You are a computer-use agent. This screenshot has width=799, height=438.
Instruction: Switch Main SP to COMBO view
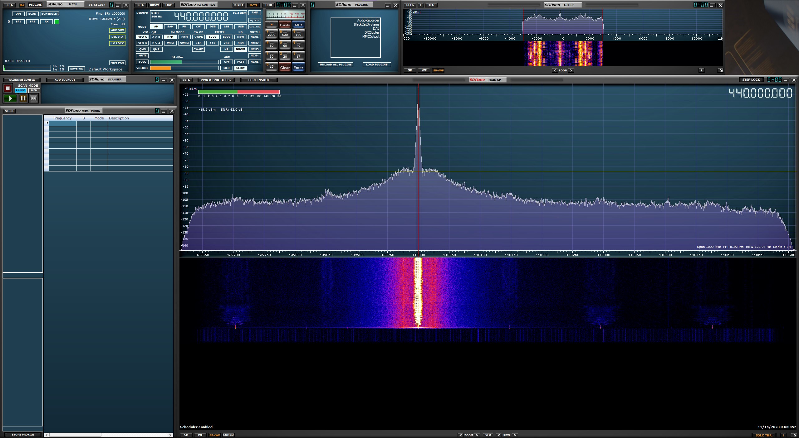pyautogui.click(x=228, y=435)
